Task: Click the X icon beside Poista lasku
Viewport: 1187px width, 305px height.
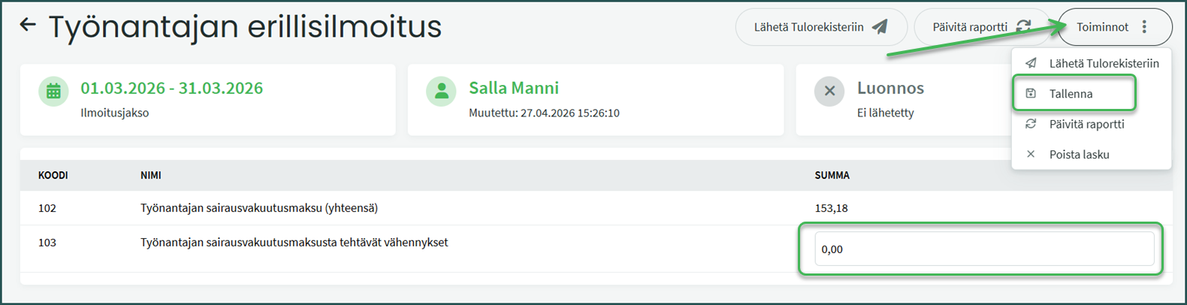Action: click(1031, 154)
